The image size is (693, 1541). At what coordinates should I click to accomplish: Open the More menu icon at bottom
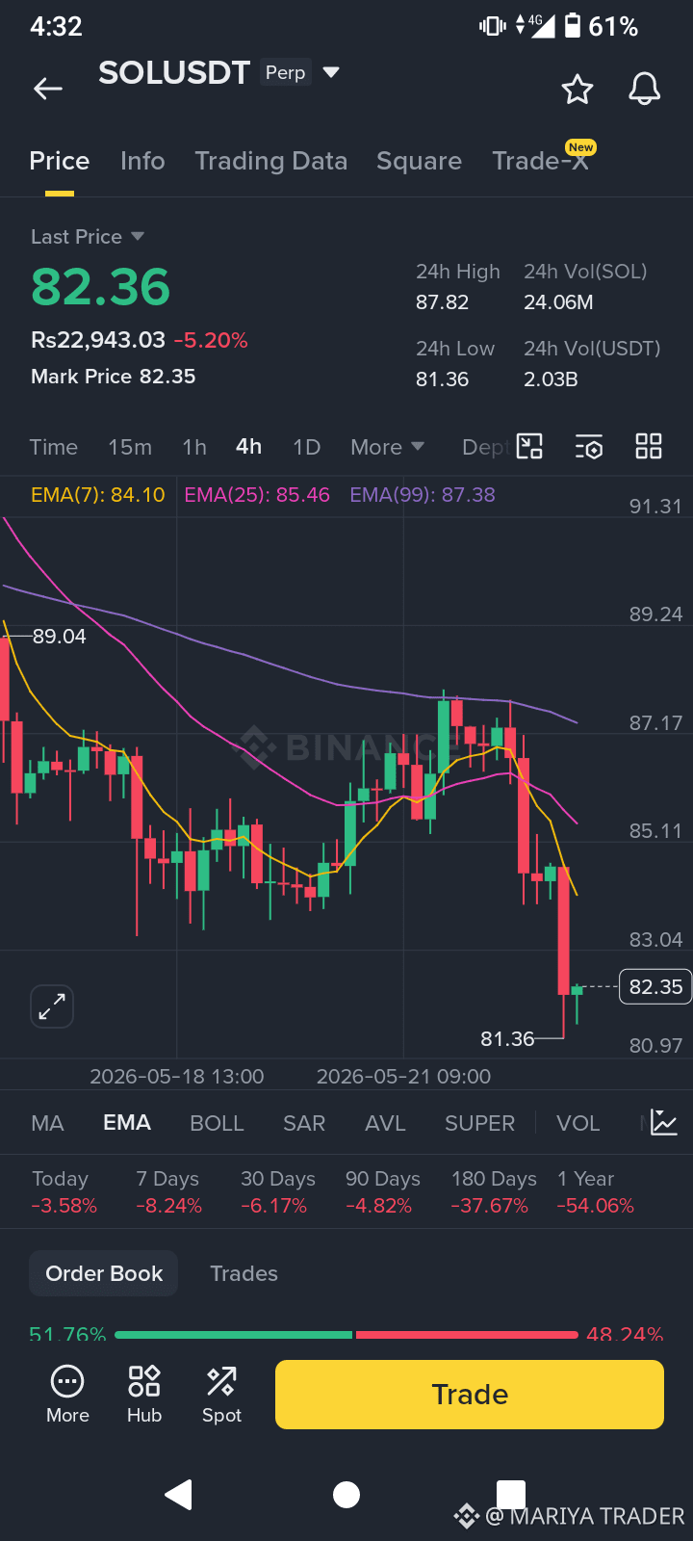click(x=67, y=1394)
